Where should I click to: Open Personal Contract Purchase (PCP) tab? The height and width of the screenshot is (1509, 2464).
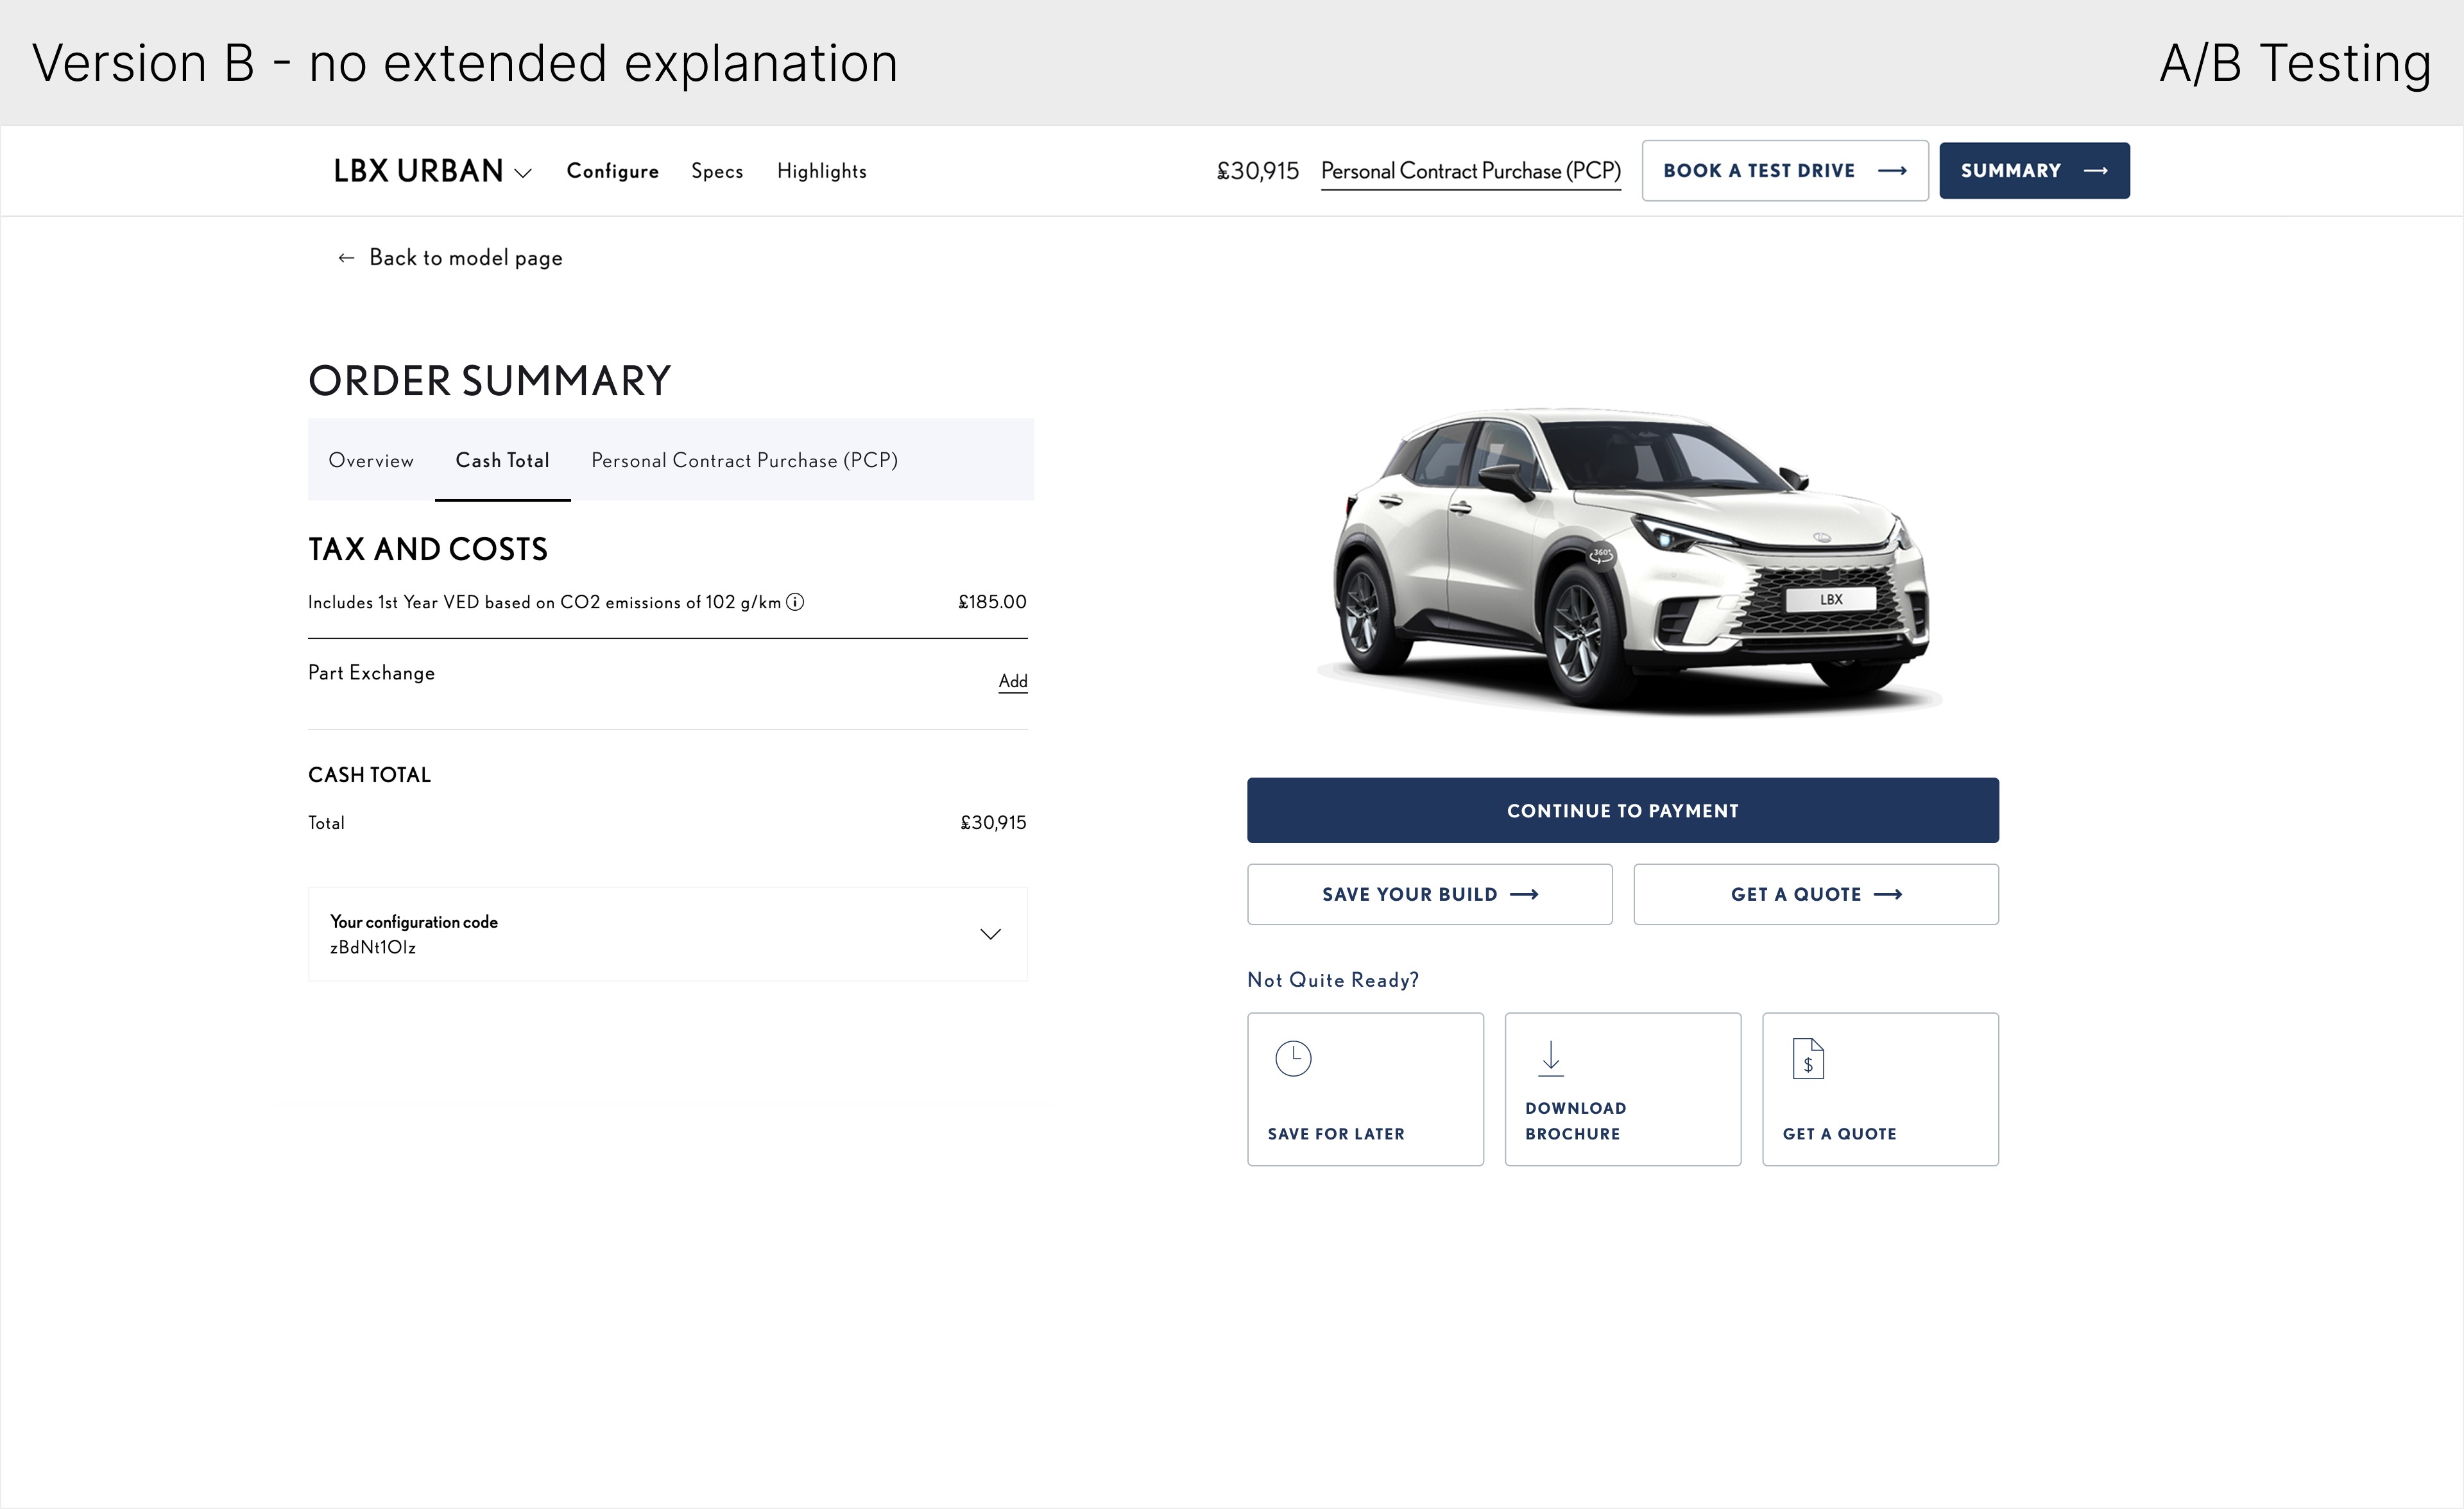tap(744, 461)
